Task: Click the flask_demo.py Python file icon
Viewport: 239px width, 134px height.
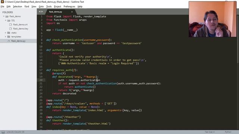Action: tap(9, 41)
